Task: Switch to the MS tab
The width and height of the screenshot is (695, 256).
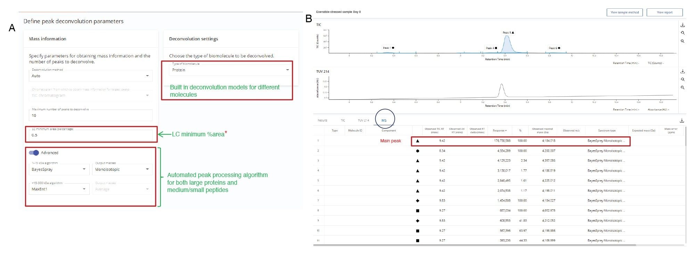Action: pyautogui.click(x=384, y=121)
